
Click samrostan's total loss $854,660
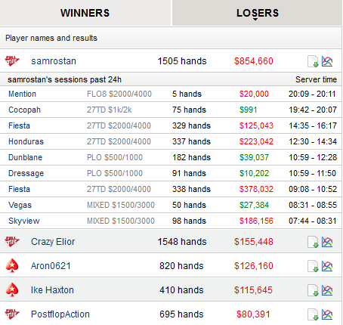254,61
